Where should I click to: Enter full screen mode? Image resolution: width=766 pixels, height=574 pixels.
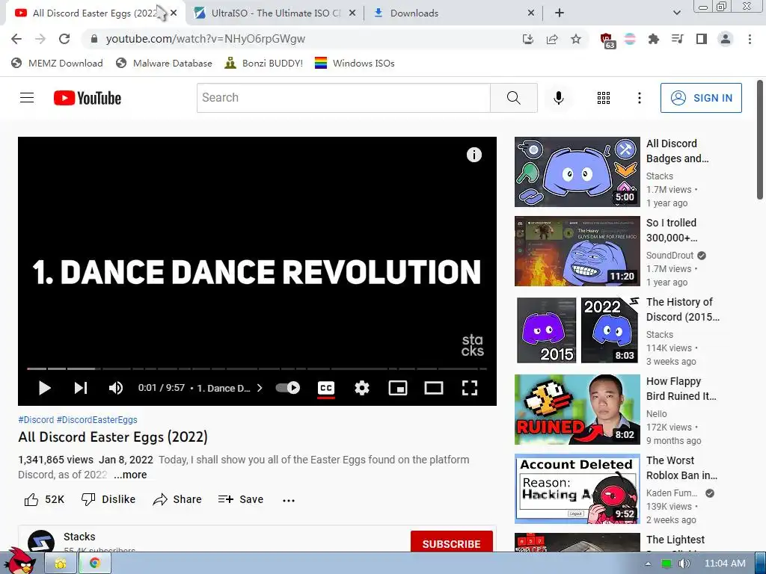click(x=470, y=388)
